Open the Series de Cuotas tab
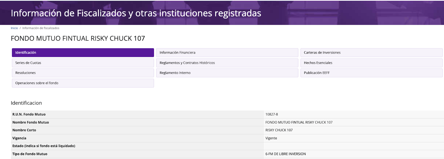 point(83,63)
